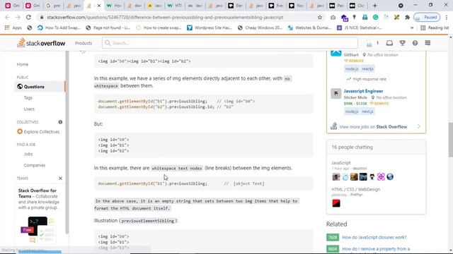Image resolution: width=453 pixels, height=254 pixels.
Task: Dismiss the Teams promo with X
Action: (x=60, y=179)
